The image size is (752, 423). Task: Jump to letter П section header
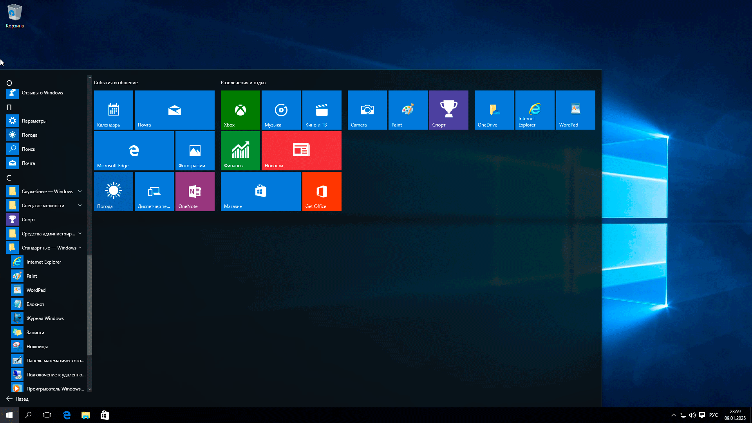(9, 107)
